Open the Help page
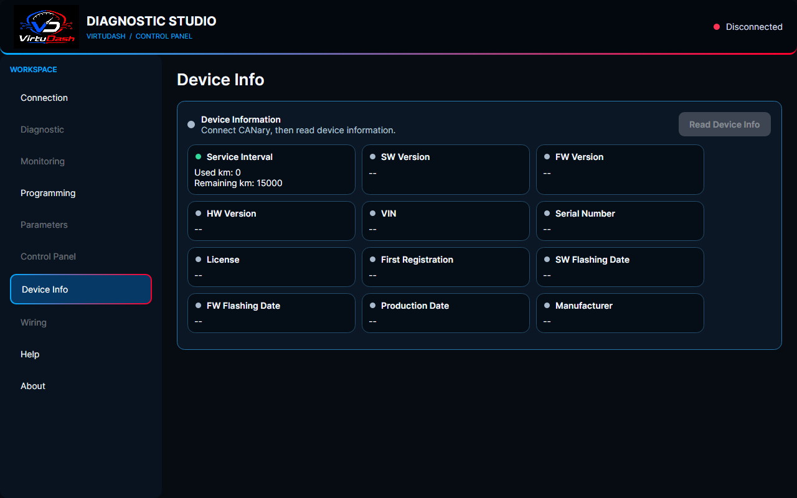 tap(81, 354)
